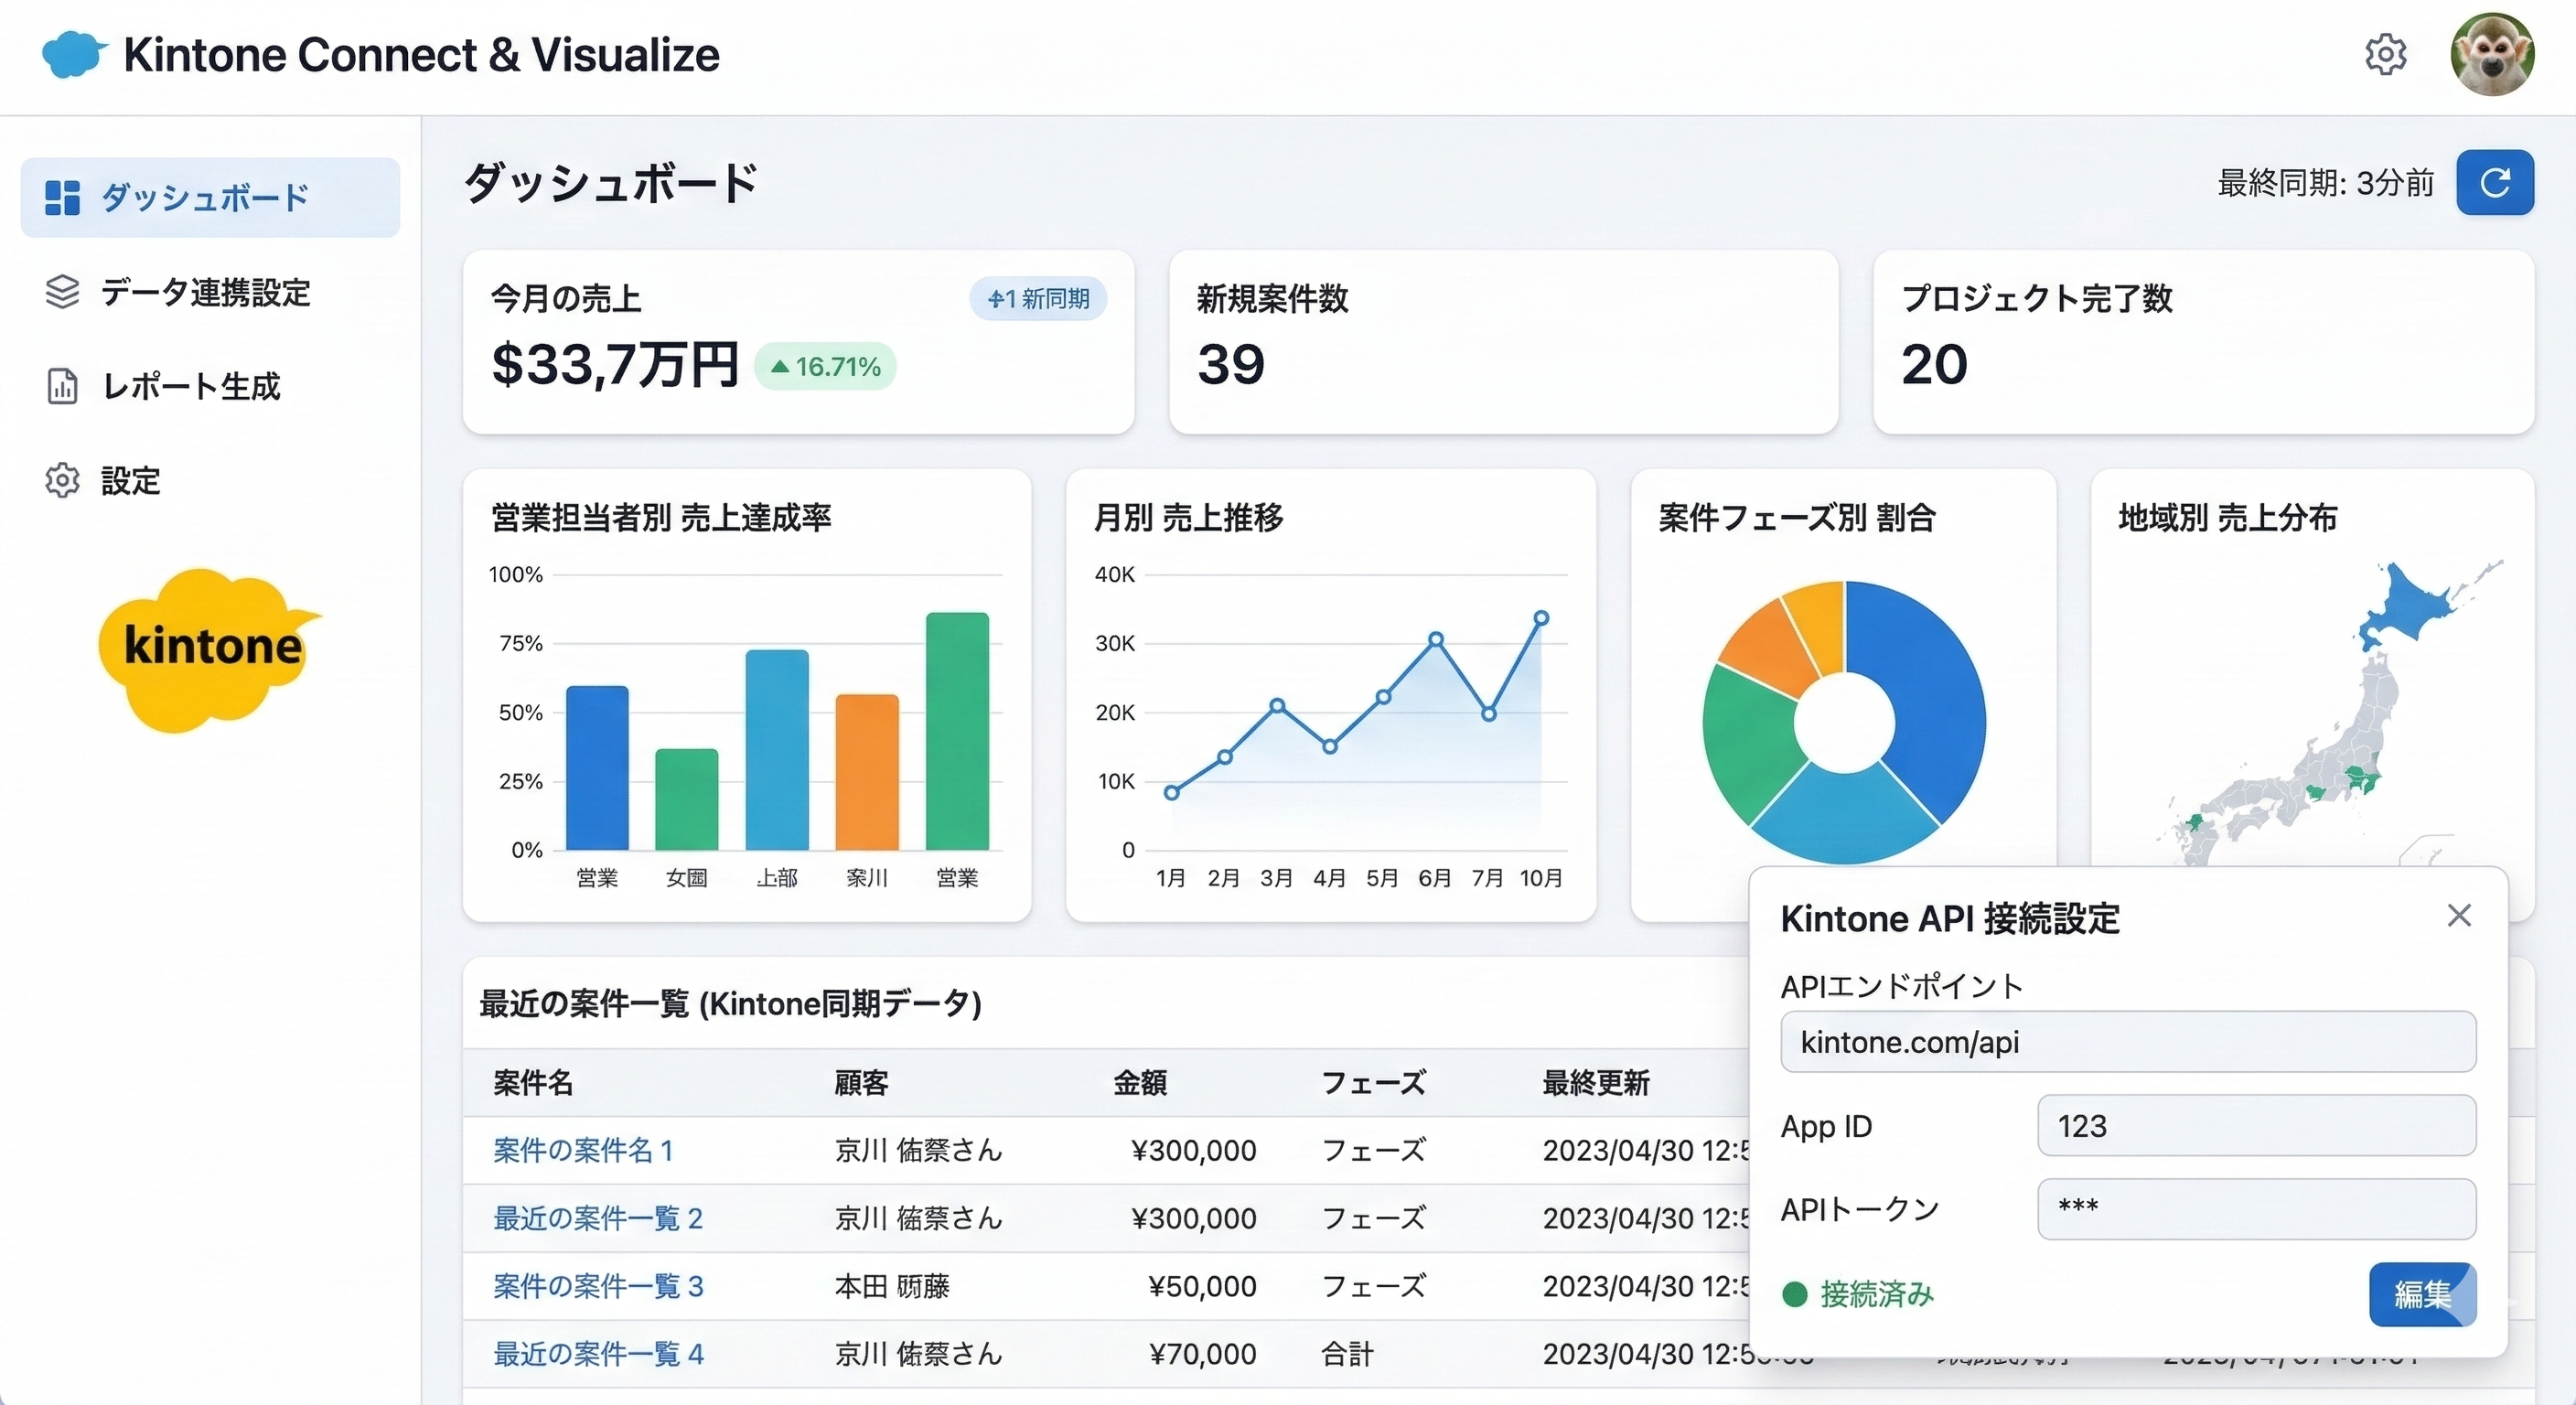Click the layers icon beside データ連携設定
Screen dimensions: 2576x1405
coord(62,292)
